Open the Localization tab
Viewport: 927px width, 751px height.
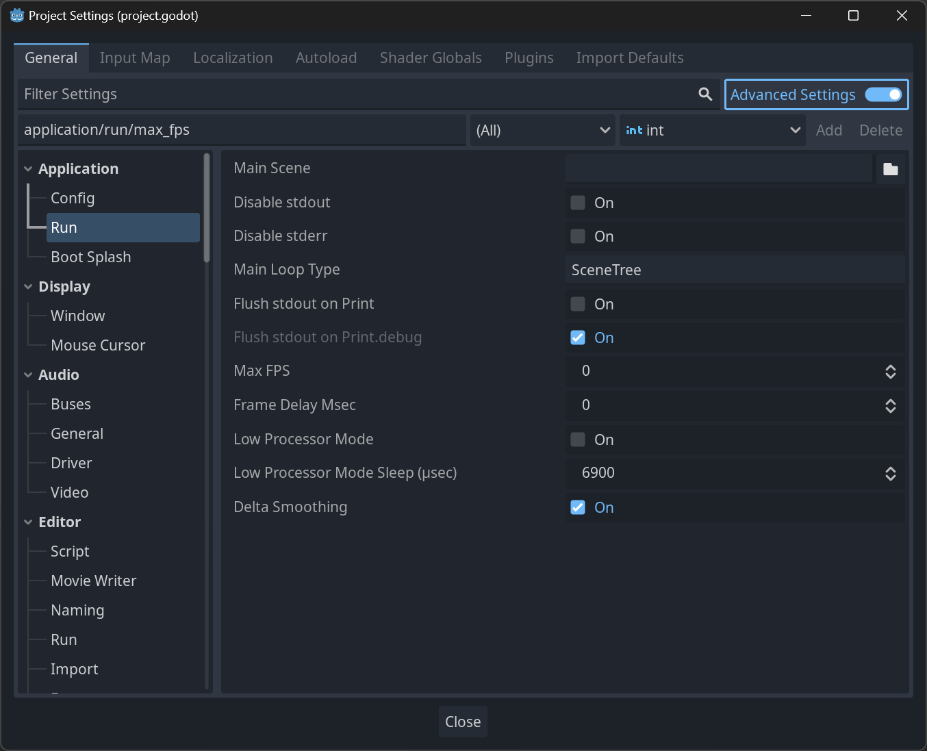point(233,58)
